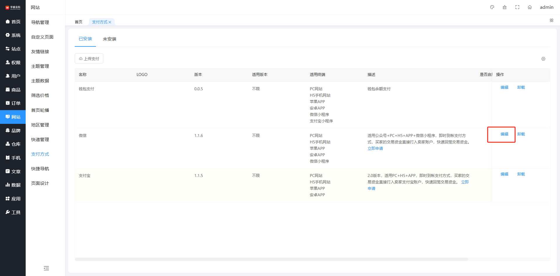Toggle fullscreen mode icon
This screenshot has width=560, height=276.
click(517, 7)
